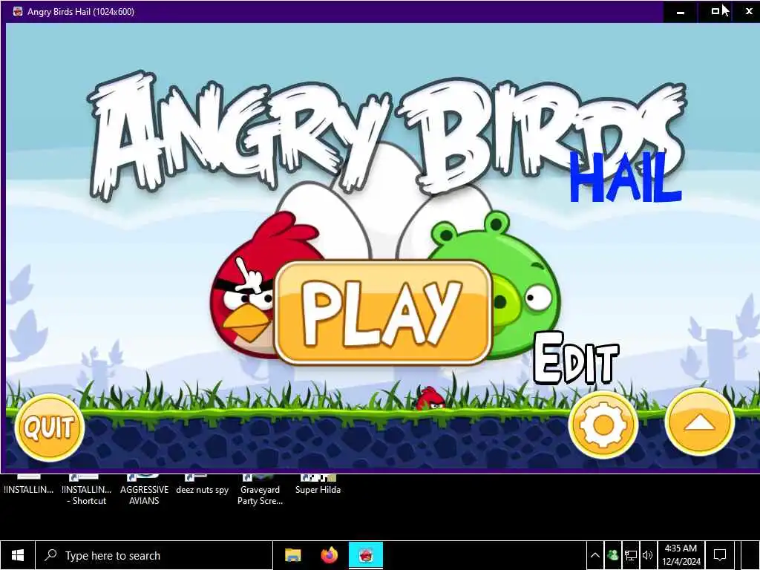Quit the game using the QUIT button
Image resolution: width=760 pixels, height=570 pixels.
(x=50, y=427)
